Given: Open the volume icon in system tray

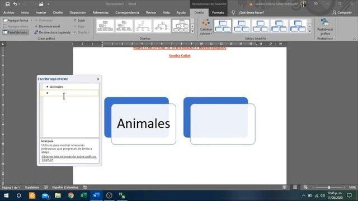Looking at the screenshot, I should pos(323,195).
